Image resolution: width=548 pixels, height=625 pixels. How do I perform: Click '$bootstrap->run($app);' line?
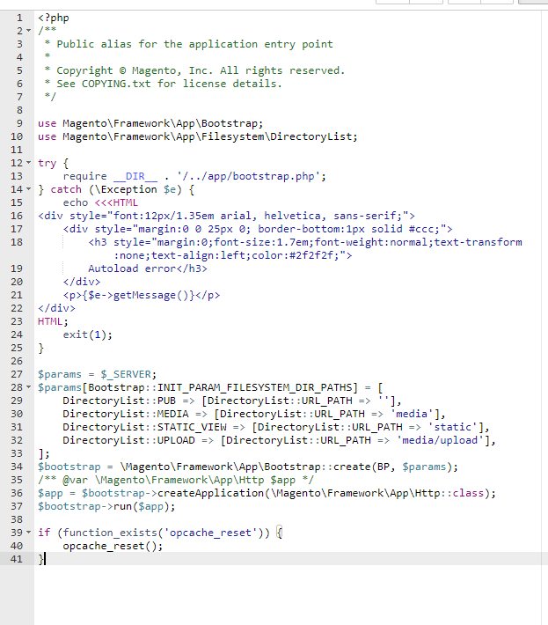[x=106, y=506]
